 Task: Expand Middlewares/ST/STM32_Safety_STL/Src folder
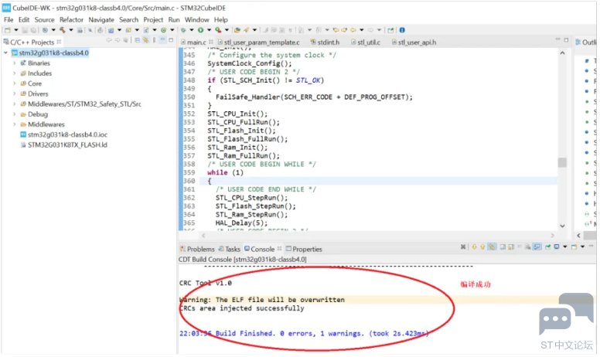15,104
